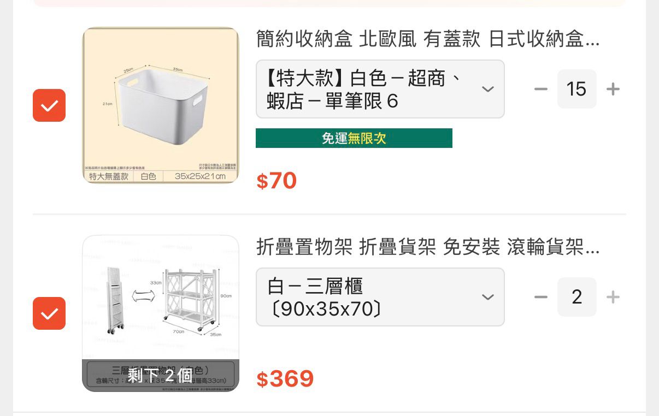Click the chevron arrow in 白-三層櫃 selector

coord(487,297)
